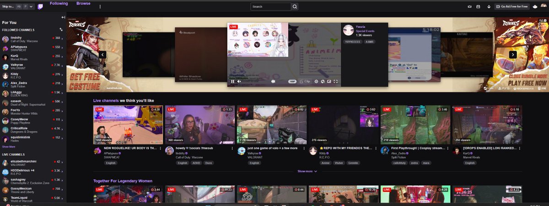Click the YIPPIEEEEE tag

(353, 41)
